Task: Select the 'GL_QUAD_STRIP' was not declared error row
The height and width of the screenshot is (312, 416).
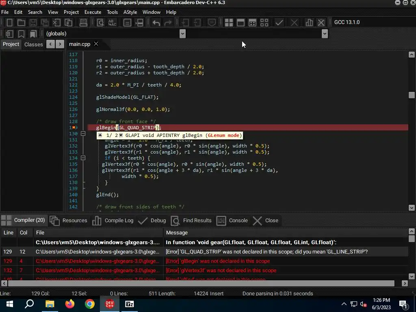Action: point(204,251)
